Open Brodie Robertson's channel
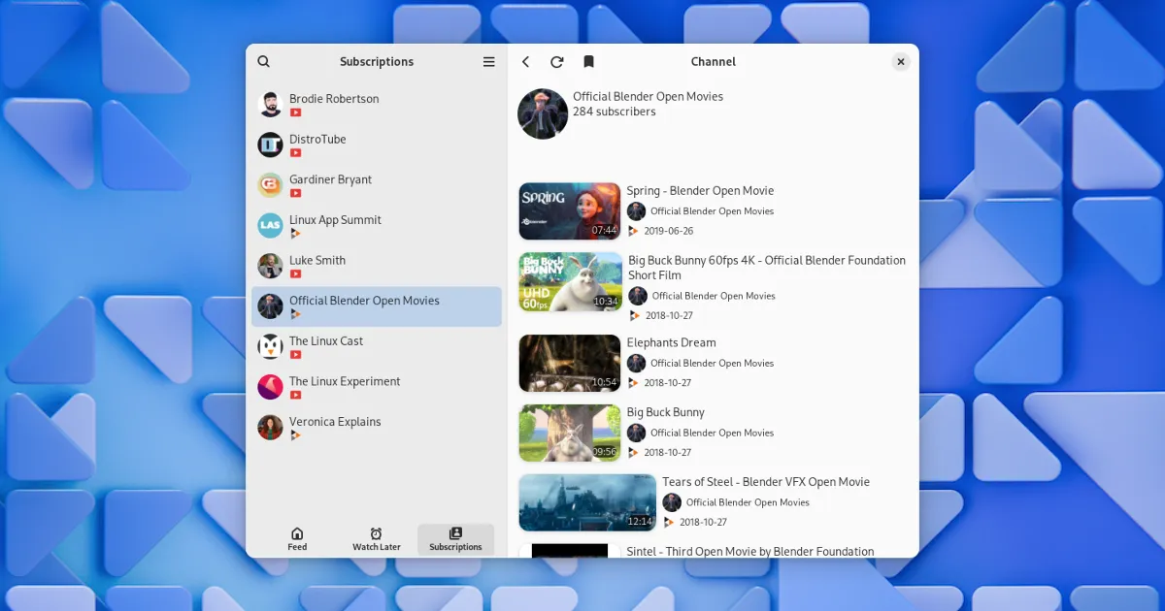Screen dimensions: 1165x611 [334, 99]
